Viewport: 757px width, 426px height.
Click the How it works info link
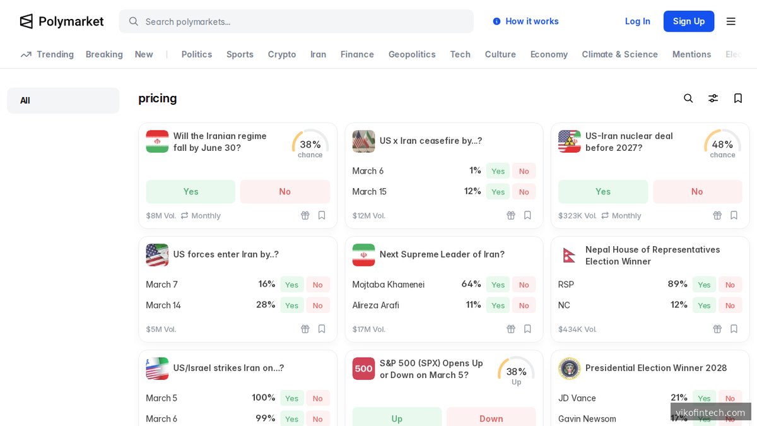coord(525,21)
